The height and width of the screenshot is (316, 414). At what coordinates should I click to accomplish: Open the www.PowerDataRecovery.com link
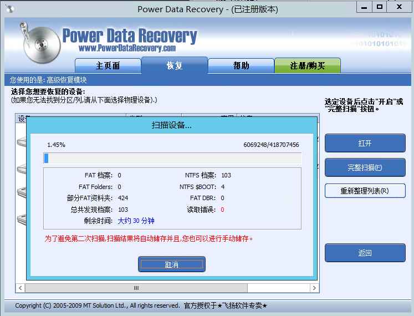point(127,48)
